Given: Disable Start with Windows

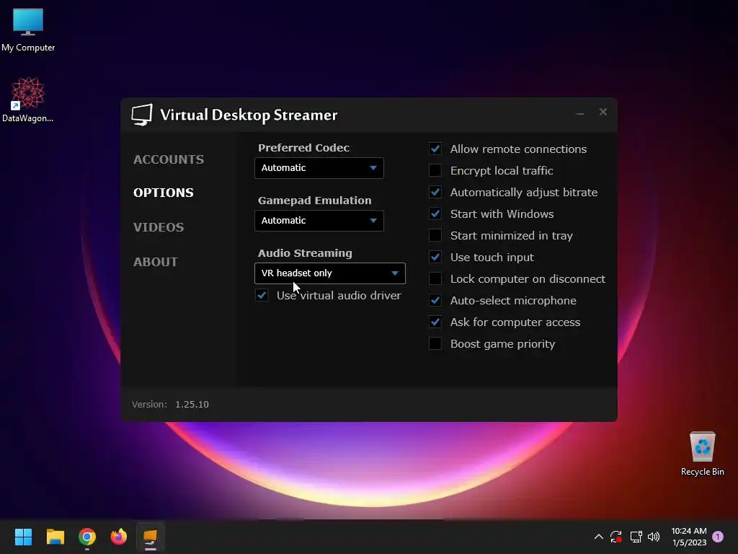Looking at the screenshot, I should pos(435,214).
